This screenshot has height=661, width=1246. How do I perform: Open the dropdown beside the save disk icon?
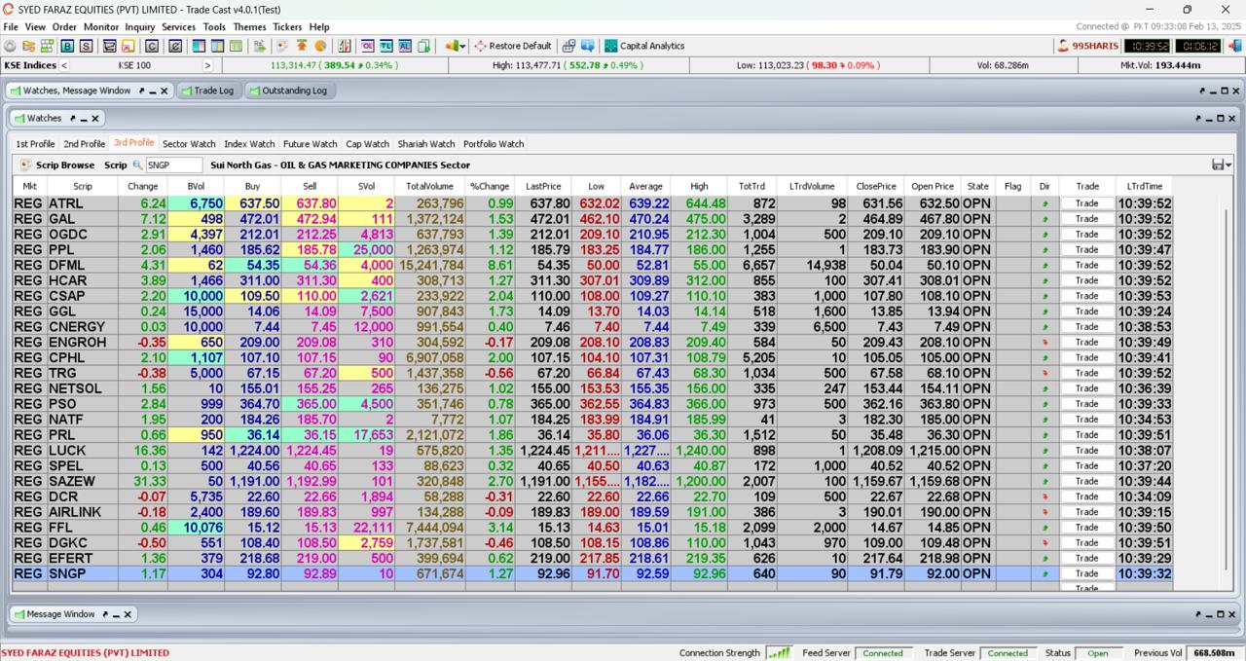coord(1228,165)
